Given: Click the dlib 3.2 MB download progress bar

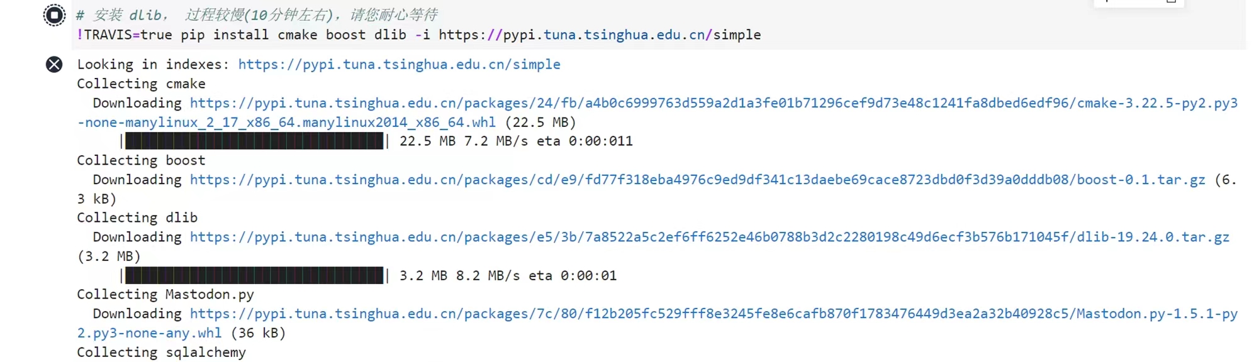Looking at the screenshot, I should click(x=254, y=275).
